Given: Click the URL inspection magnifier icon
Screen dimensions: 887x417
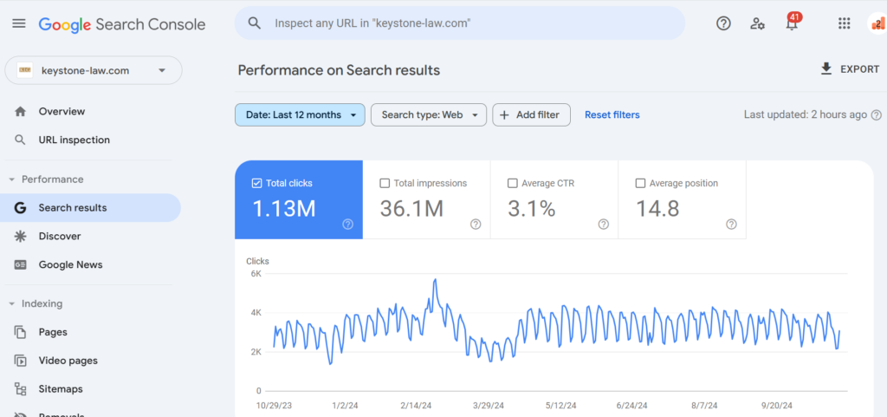Looking at the screenshot, I should point(21,140).
